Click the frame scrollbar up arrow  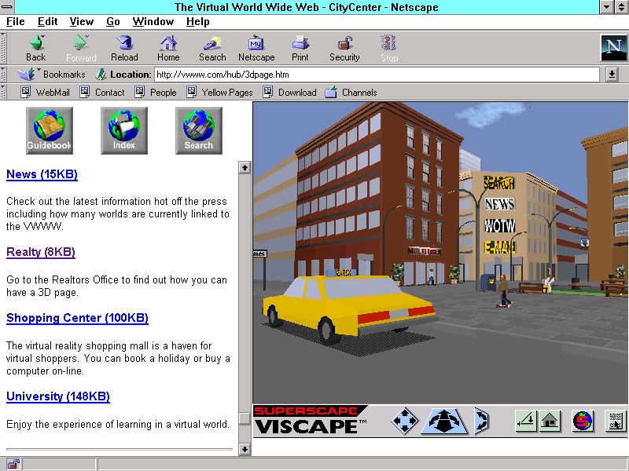click(x=245, y=167)
